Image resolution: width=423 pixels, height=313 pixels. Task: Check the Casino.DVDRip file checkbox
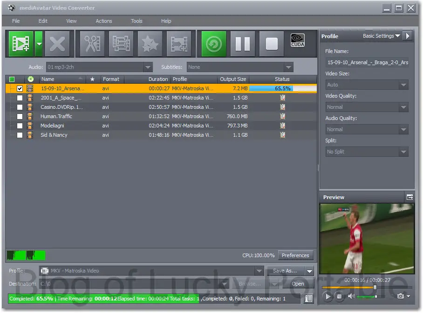tap(20, 107)
